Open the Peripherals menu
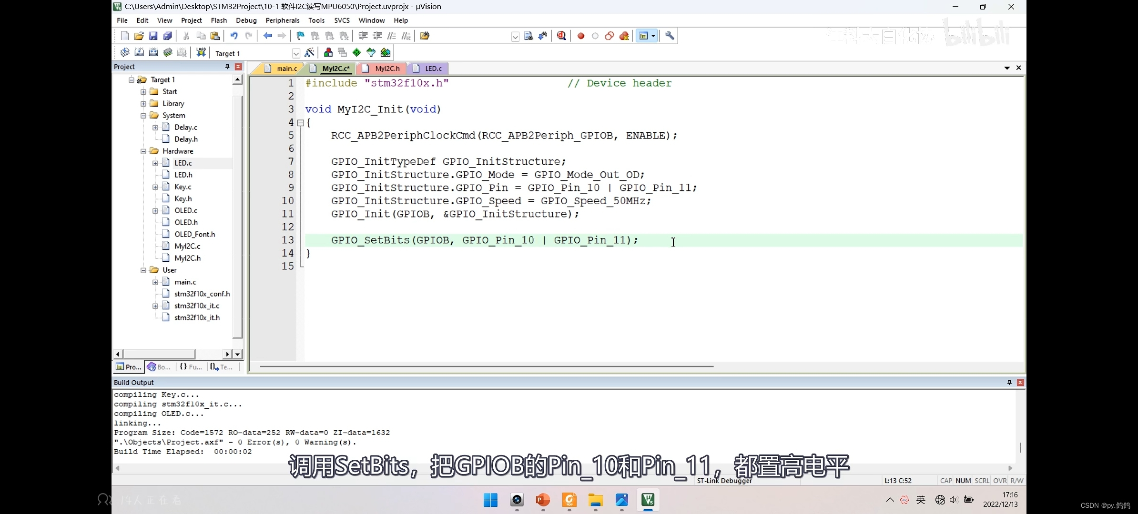 click(x=283, y=20)
